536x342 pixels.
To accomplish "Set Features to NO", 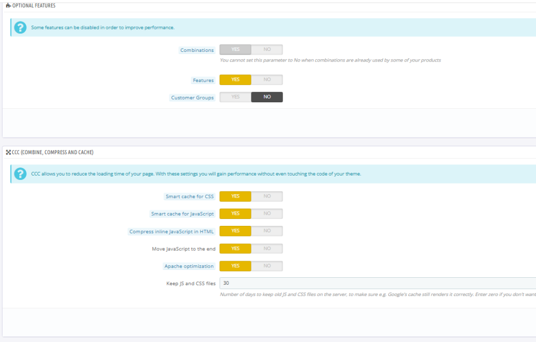I will [x=267, y=80].
